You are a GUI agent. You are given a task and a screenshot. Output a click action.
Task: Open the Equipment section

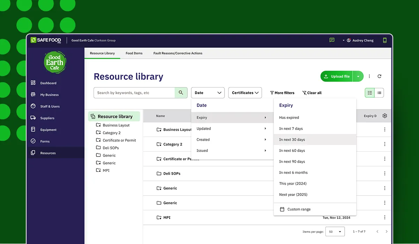(56, 130)
